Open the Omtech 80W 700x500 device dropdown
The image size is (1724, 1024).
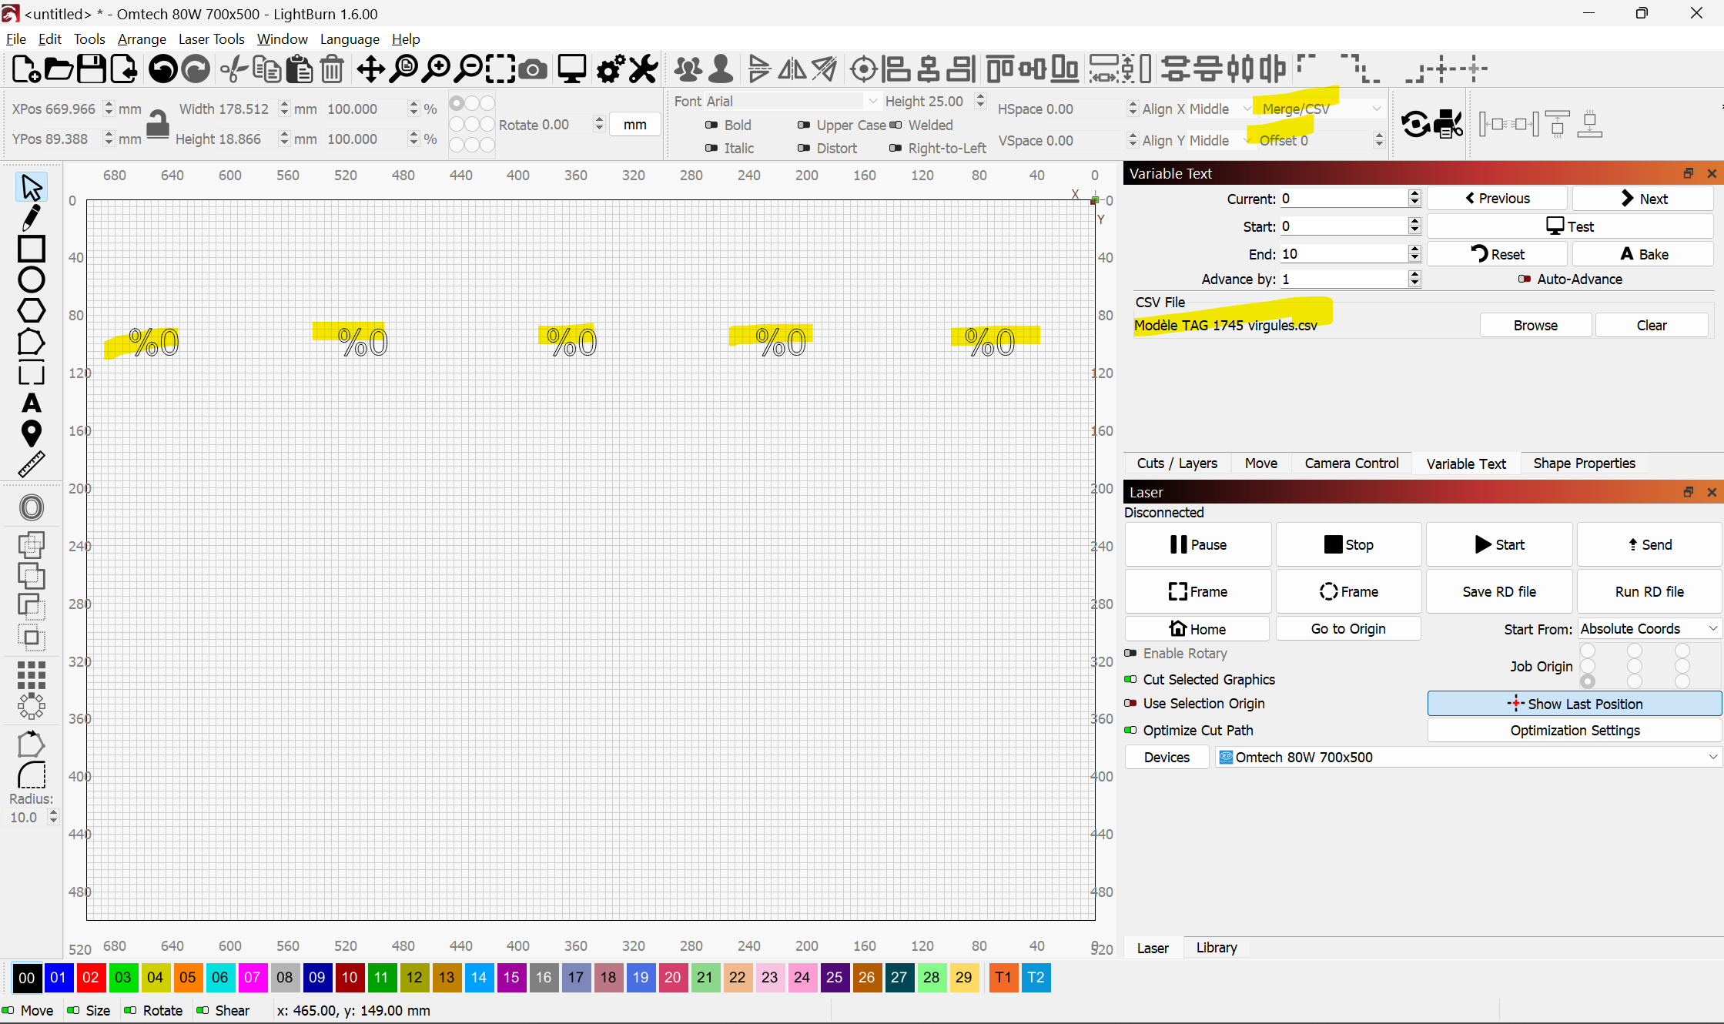pyautogui.click(x=1468, y=757)
